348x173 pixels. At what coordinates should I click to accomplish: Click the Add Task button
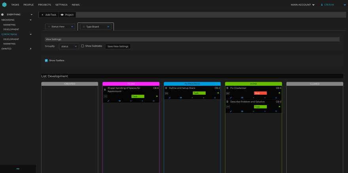point(49,15)
